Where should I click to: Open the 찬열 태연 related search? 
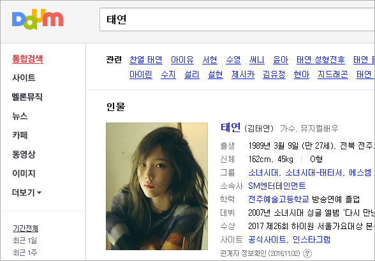pyautogui.click(x=146, y=59)
